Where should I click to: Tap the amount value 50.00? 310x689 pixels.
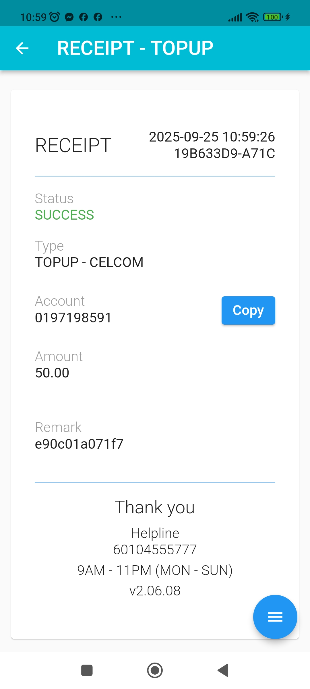[52, 373]
